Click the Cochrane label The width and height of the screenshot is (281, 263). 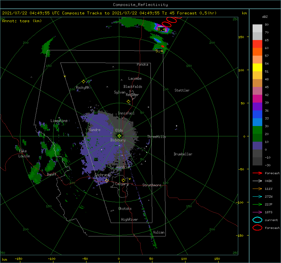pyautogui.click(x=102, y=175)
